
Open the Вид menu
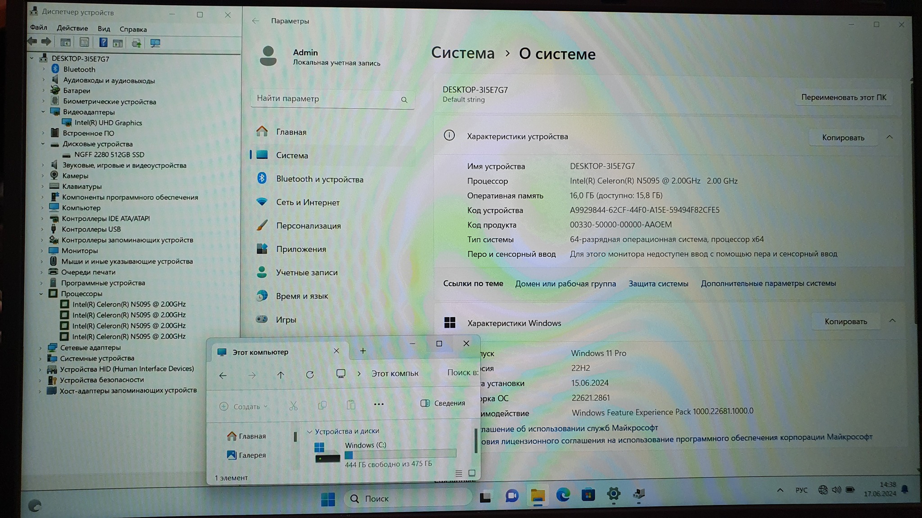click(x=104, y=29)
